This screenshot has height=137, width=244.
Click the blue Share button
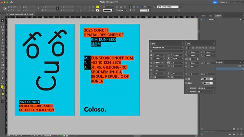(x=215, y=2)
